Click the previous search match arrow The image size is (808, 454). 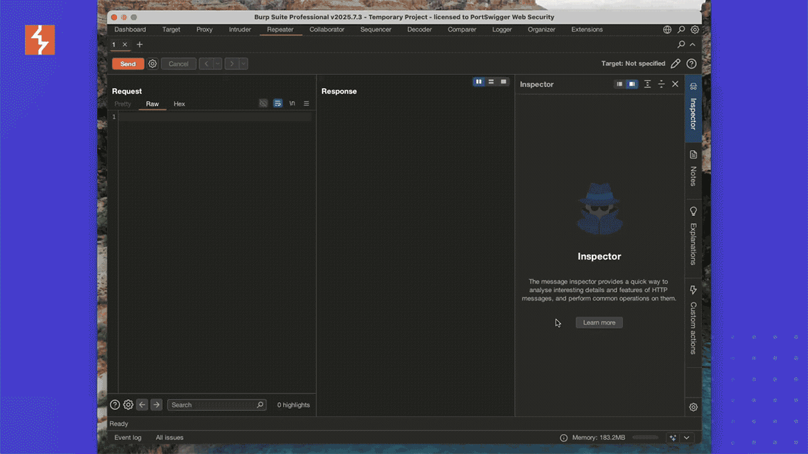tap(142, 404)
